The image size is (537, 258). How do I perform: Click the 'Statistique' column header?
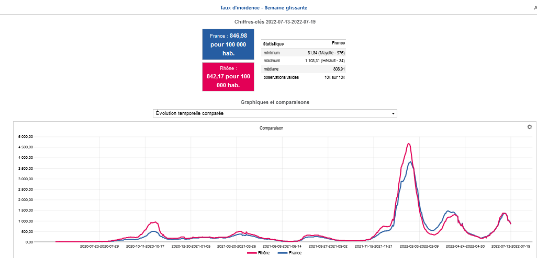pos(273,44)
